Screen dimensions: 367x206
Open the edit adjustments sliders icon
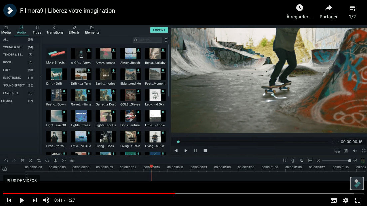tap(72, 161)
